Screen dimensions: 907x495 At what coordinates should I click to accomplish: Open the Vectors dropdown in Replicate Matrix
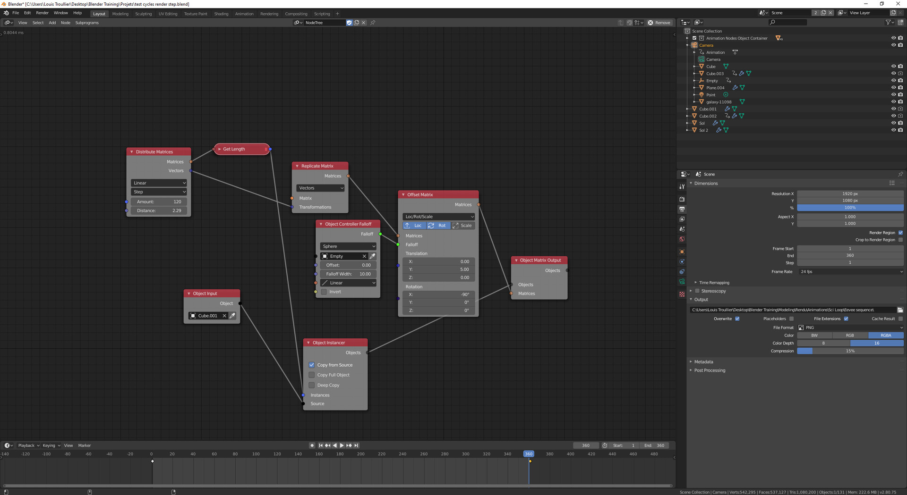pos(320,188)
